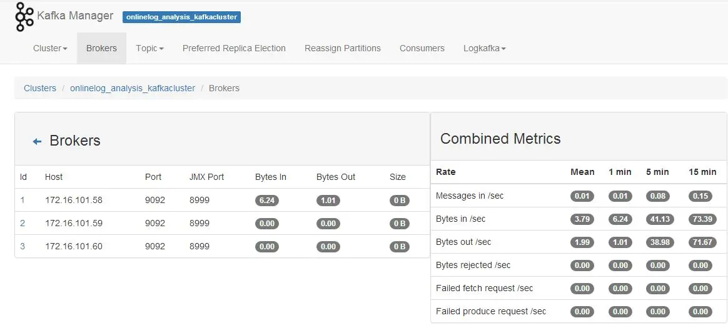
Task: Open the Cluster dropdown menu
Action: click(50, 48)
